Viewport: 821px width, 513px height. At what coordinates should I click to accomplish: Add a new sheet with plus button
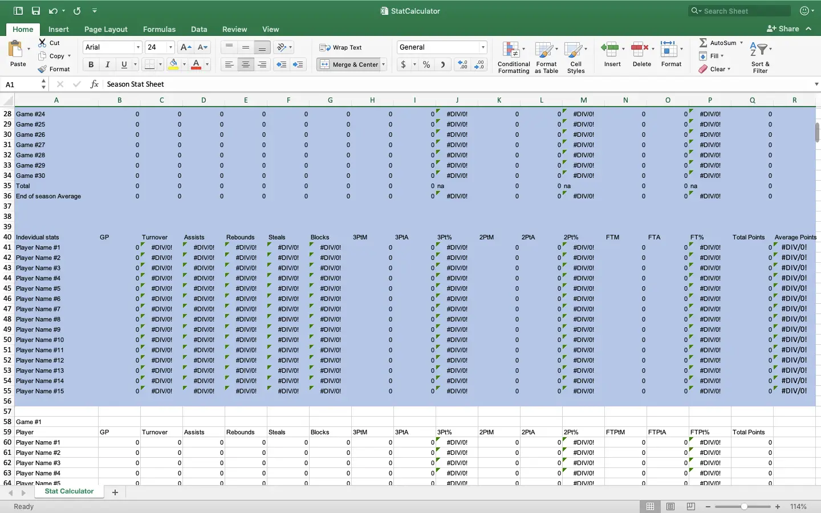115,492
